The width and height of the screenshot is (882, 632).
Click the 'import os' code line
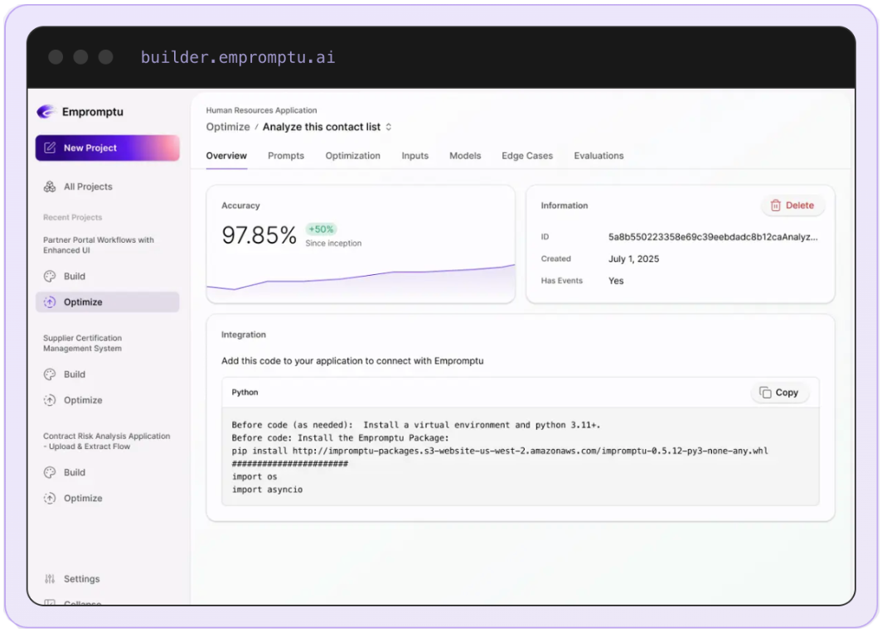[254, 477]
